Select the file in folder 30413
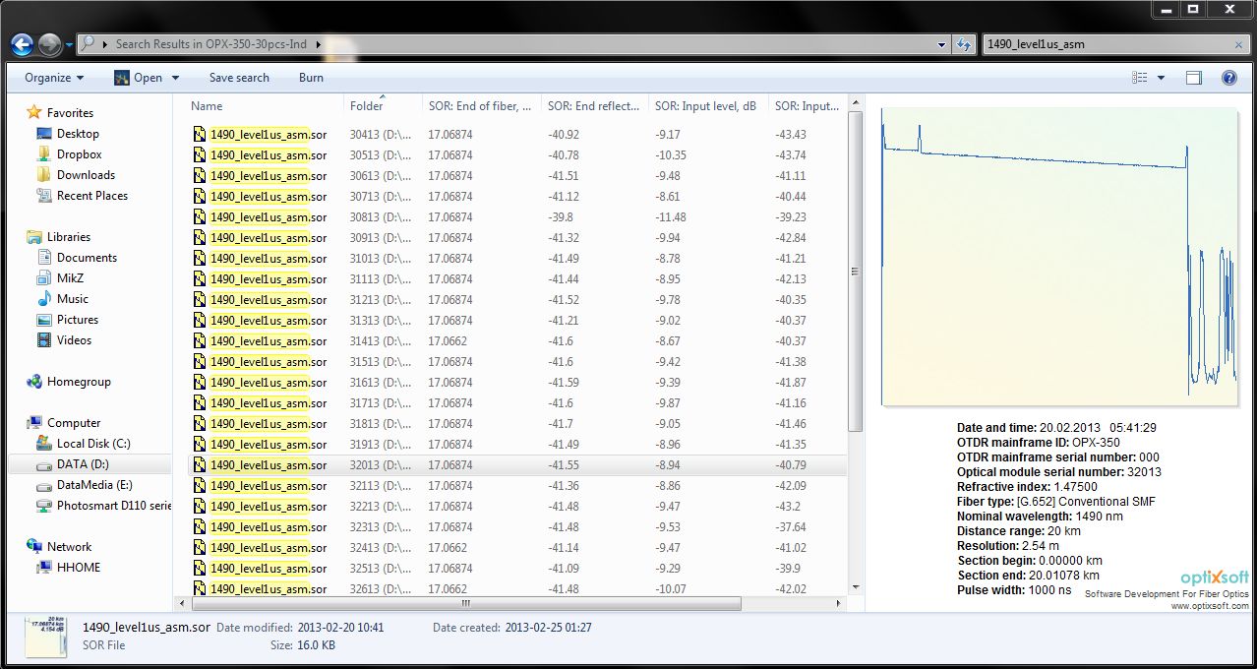1257x669 pixels. point(516,135)
